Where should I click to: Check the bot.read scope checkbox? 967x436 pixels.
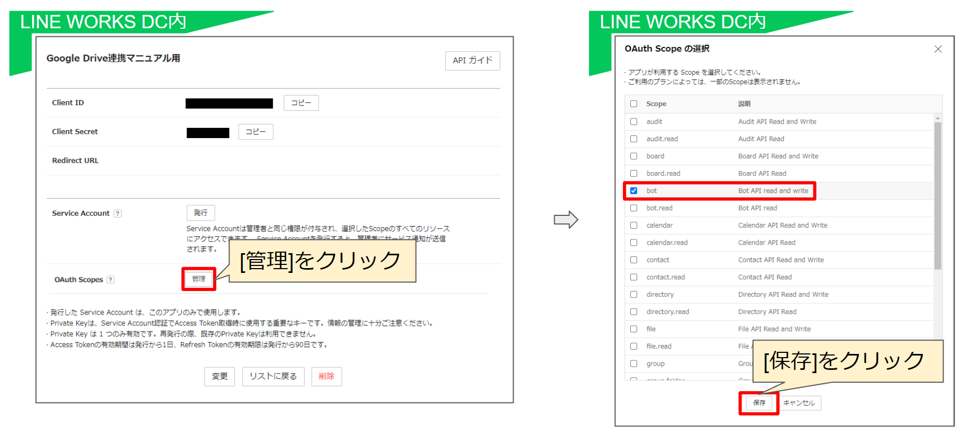(633, 208)
